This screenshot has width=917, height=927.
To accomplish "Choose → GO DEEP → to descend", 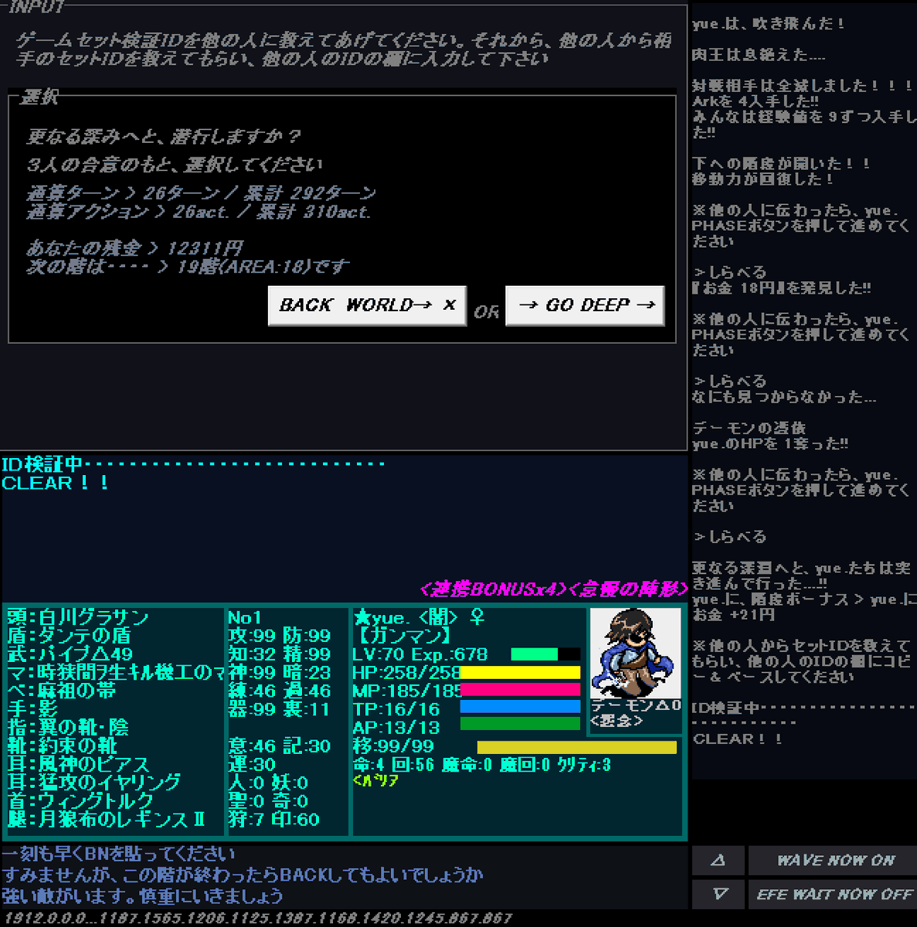I will pos(585,306).
